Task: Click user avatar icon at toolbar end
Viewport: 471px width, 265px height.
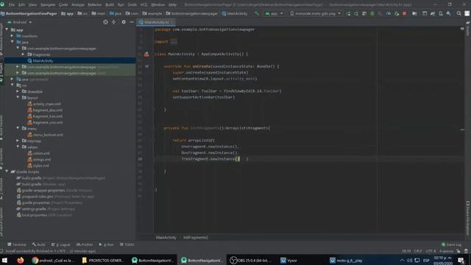Action: [467, 13]
